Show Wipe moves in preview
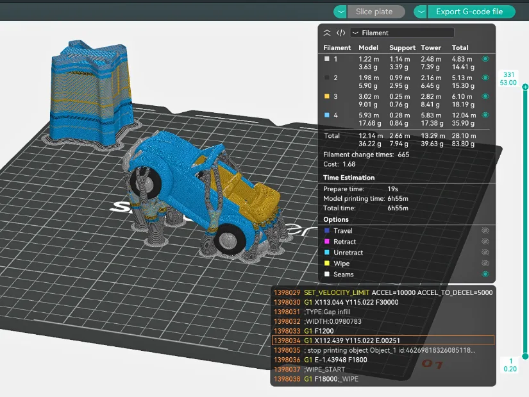This screenshot has width=529, height=397. (485, 263)
